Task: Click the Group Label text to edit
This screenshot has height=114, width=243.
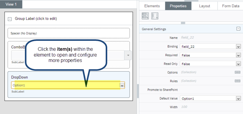Action: [x=36, y=19]
